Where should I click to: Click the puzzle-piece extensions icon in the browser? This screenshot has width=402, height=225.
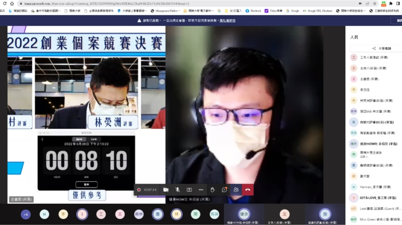(x=391, y=4)
